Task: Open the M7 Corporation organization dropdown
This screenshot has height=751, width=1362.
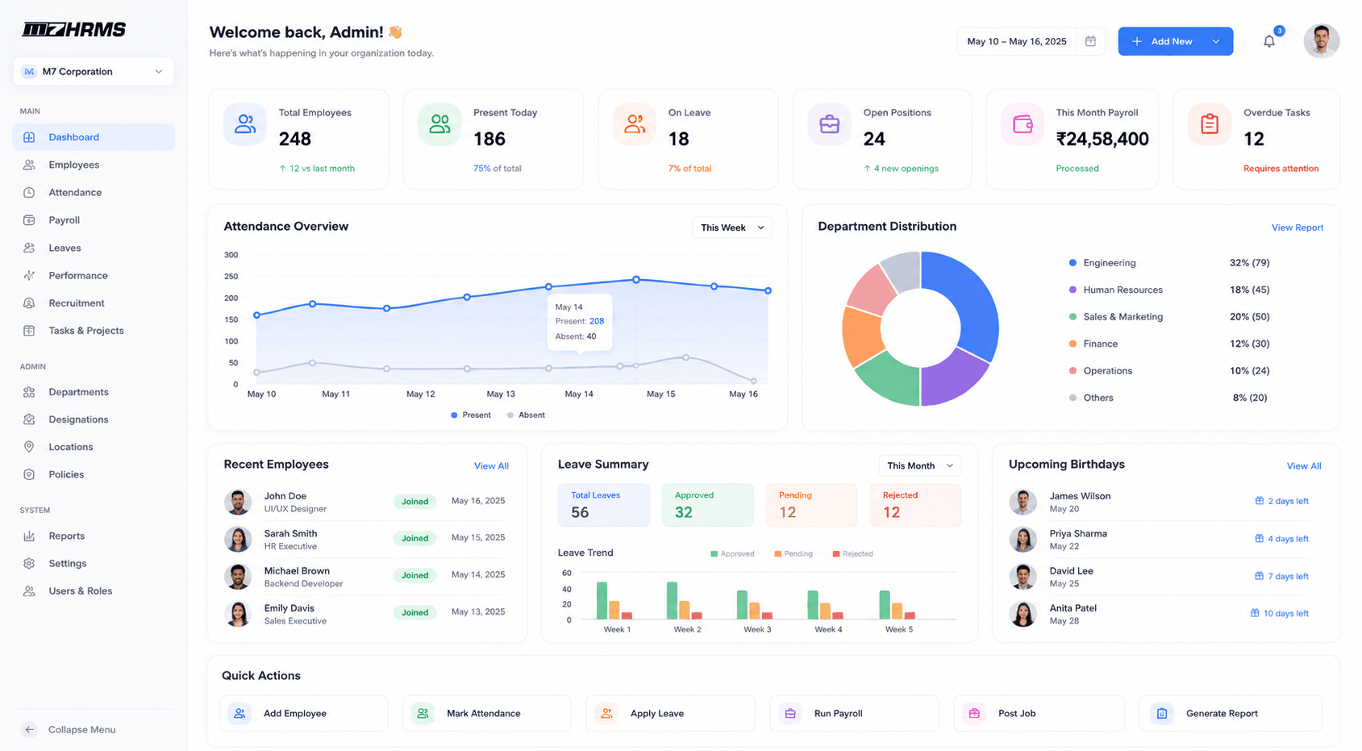Action: coord(94,72)
